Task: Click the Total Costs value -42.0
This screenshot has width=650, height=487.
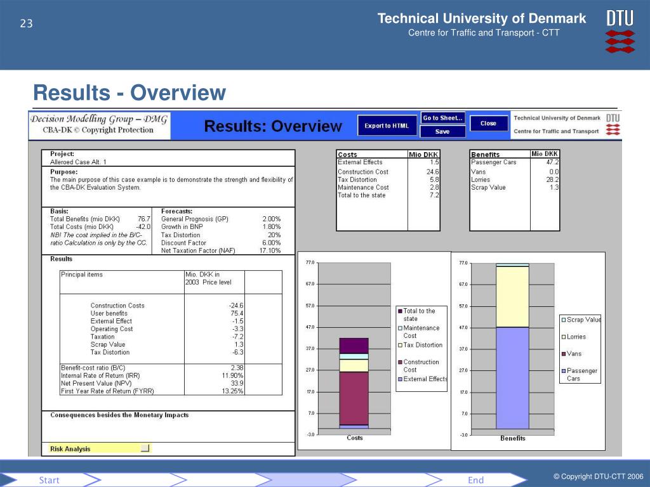Action: [143, 226]
